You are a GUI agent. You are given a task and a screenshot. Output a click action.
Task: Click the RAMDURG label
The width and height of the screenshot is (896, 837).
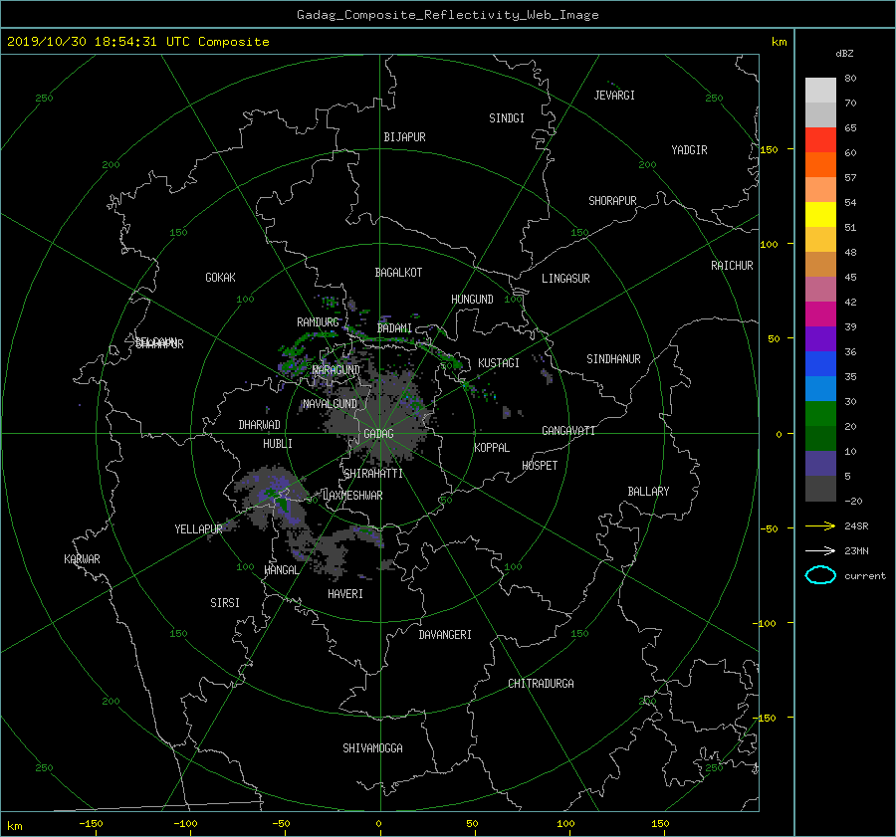point(318,322)
